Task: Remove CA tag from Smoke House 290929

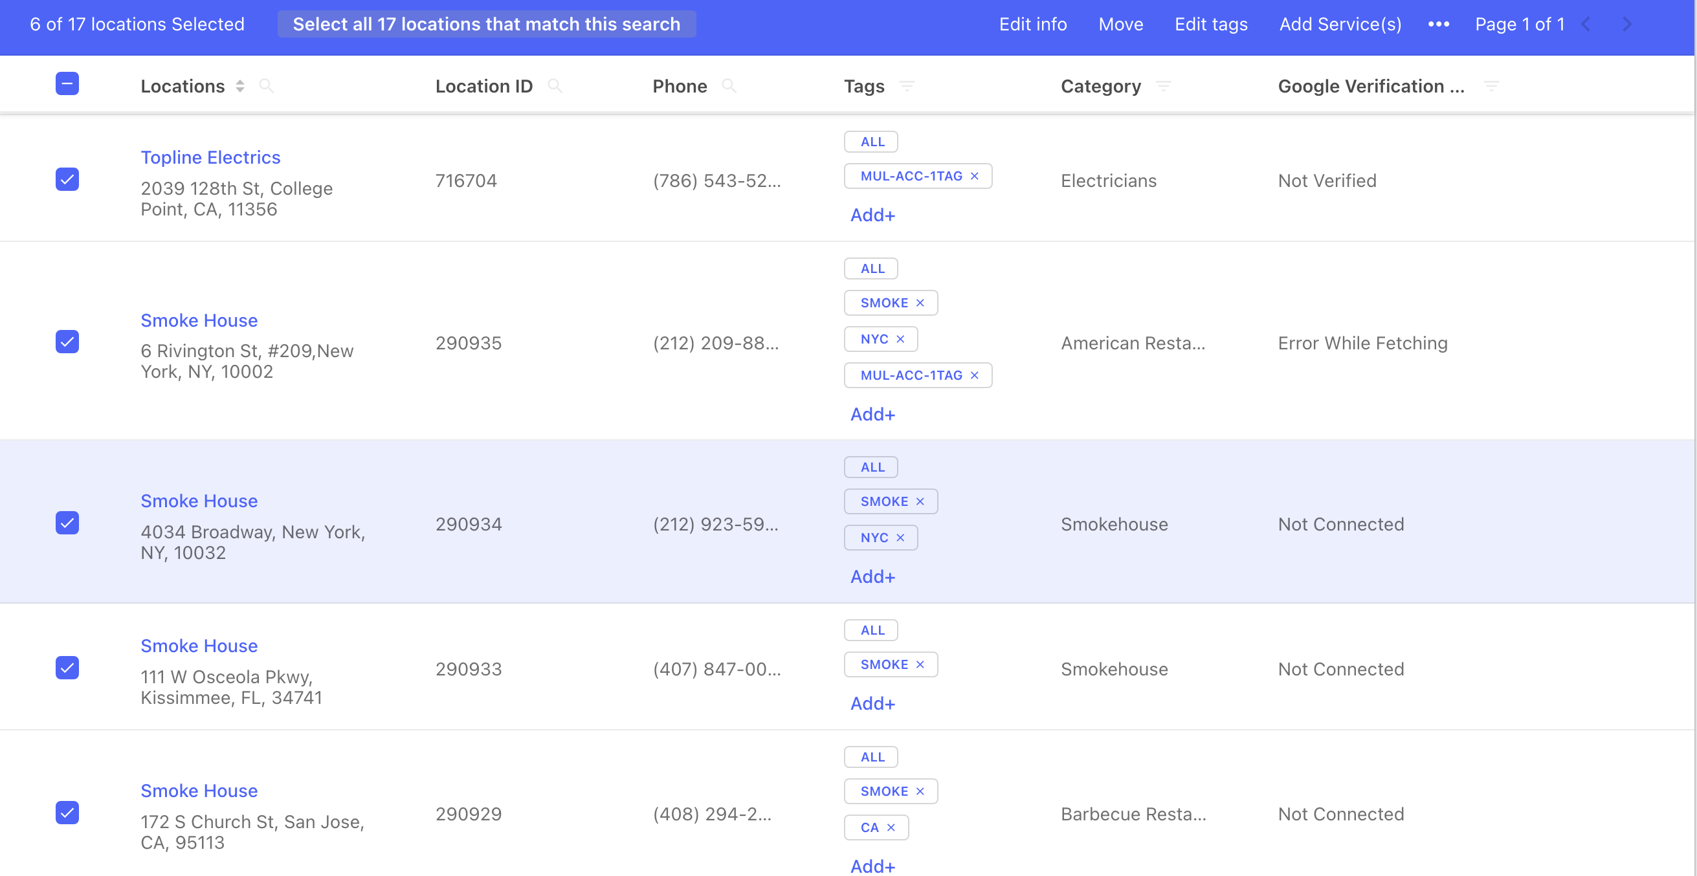Action: (891, 828)
